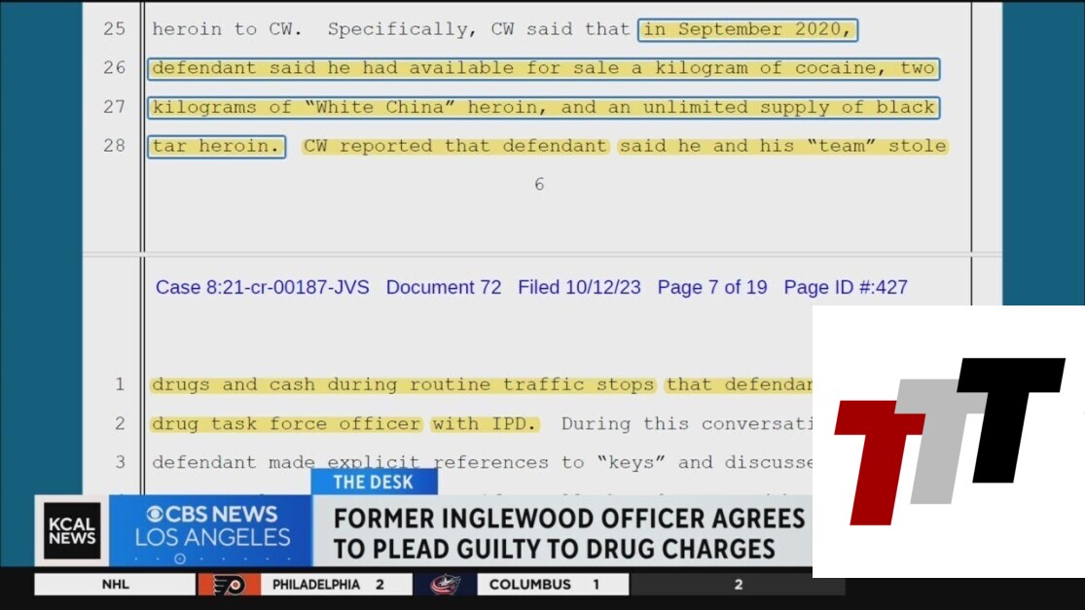Click the CBS NEWS LOS ANGELES banner

pos(211,530)
